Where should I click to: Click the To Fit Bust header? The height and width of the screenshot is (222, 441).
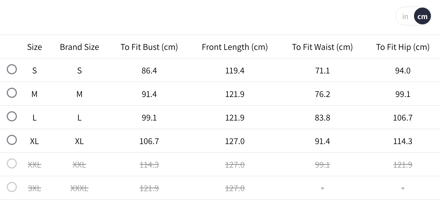(149, 47)
